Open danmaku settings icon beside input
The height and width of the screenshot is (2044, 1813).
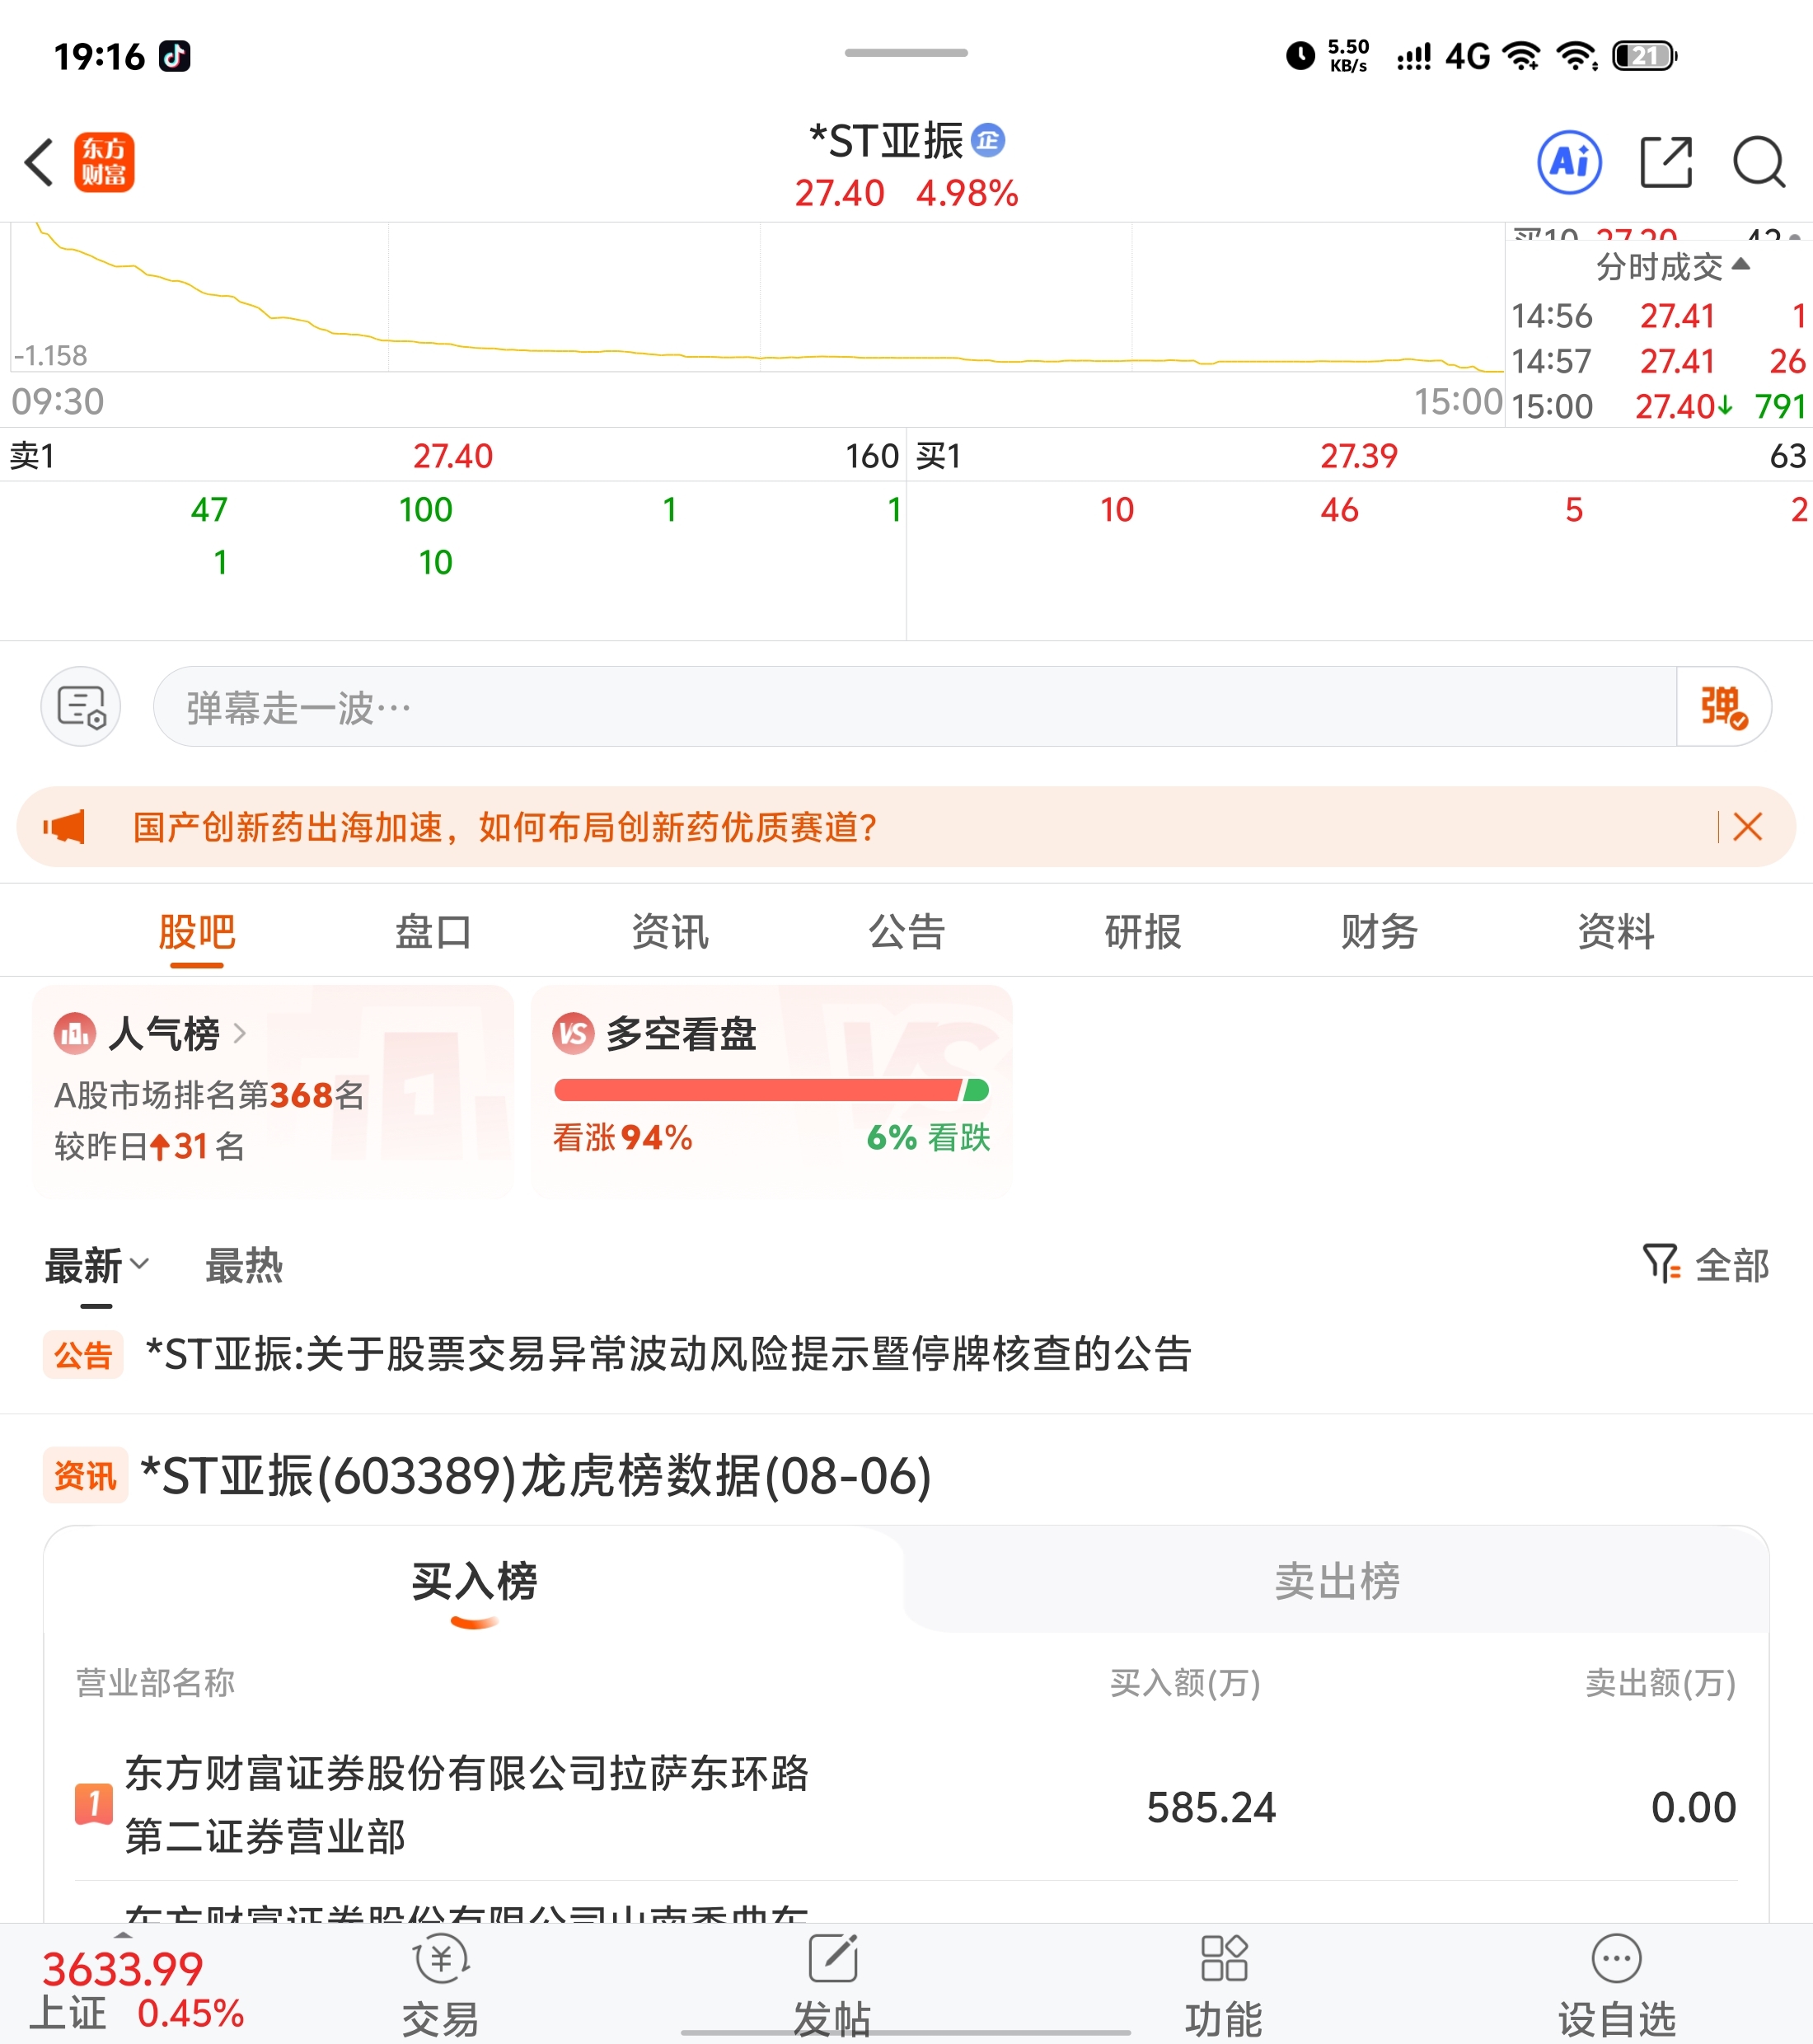pos(81,706)
